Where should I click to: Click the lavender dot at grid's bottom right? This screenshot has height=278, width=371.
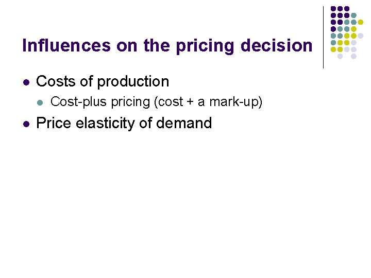[x=353, y=56]
